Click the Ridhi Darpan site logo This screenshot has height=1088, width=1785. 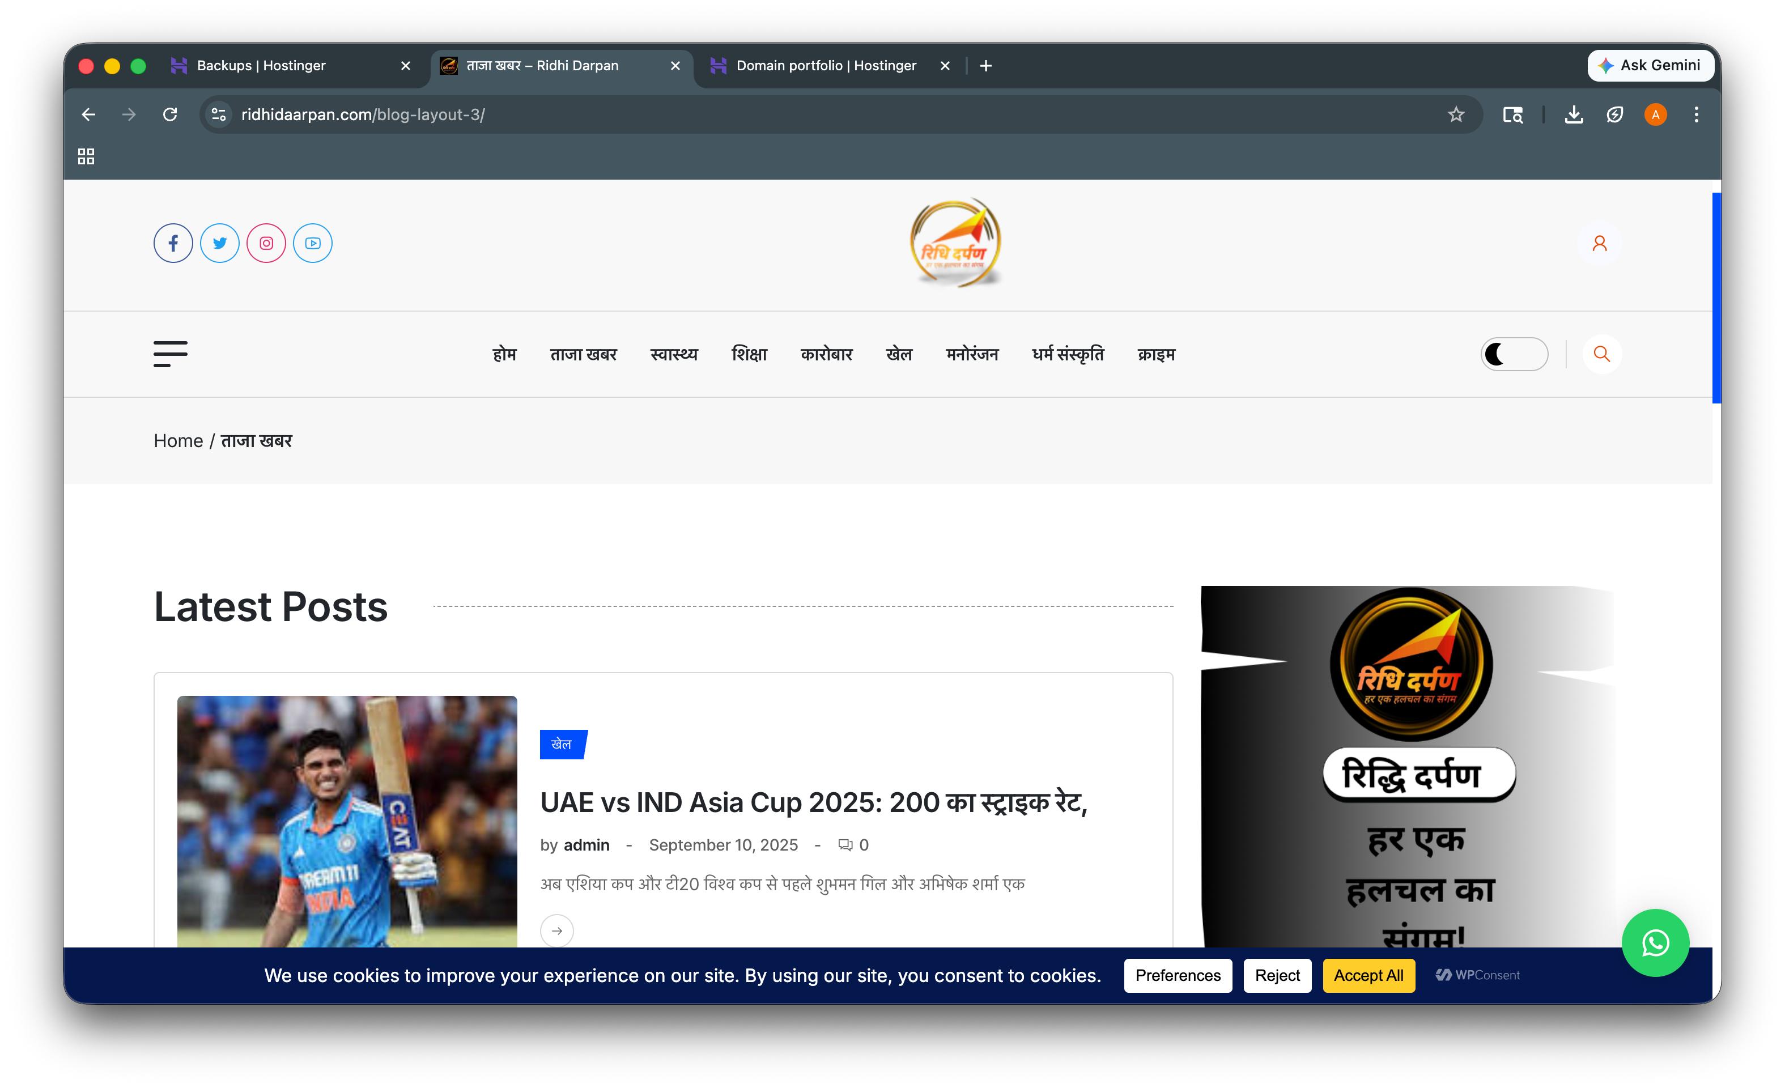tap(955, 244)
